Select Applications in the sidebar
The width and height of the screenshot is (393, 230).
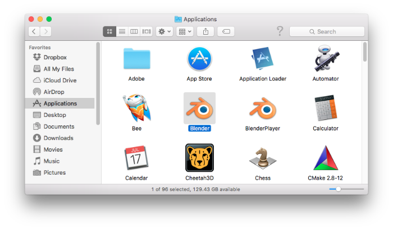(60, 103)
